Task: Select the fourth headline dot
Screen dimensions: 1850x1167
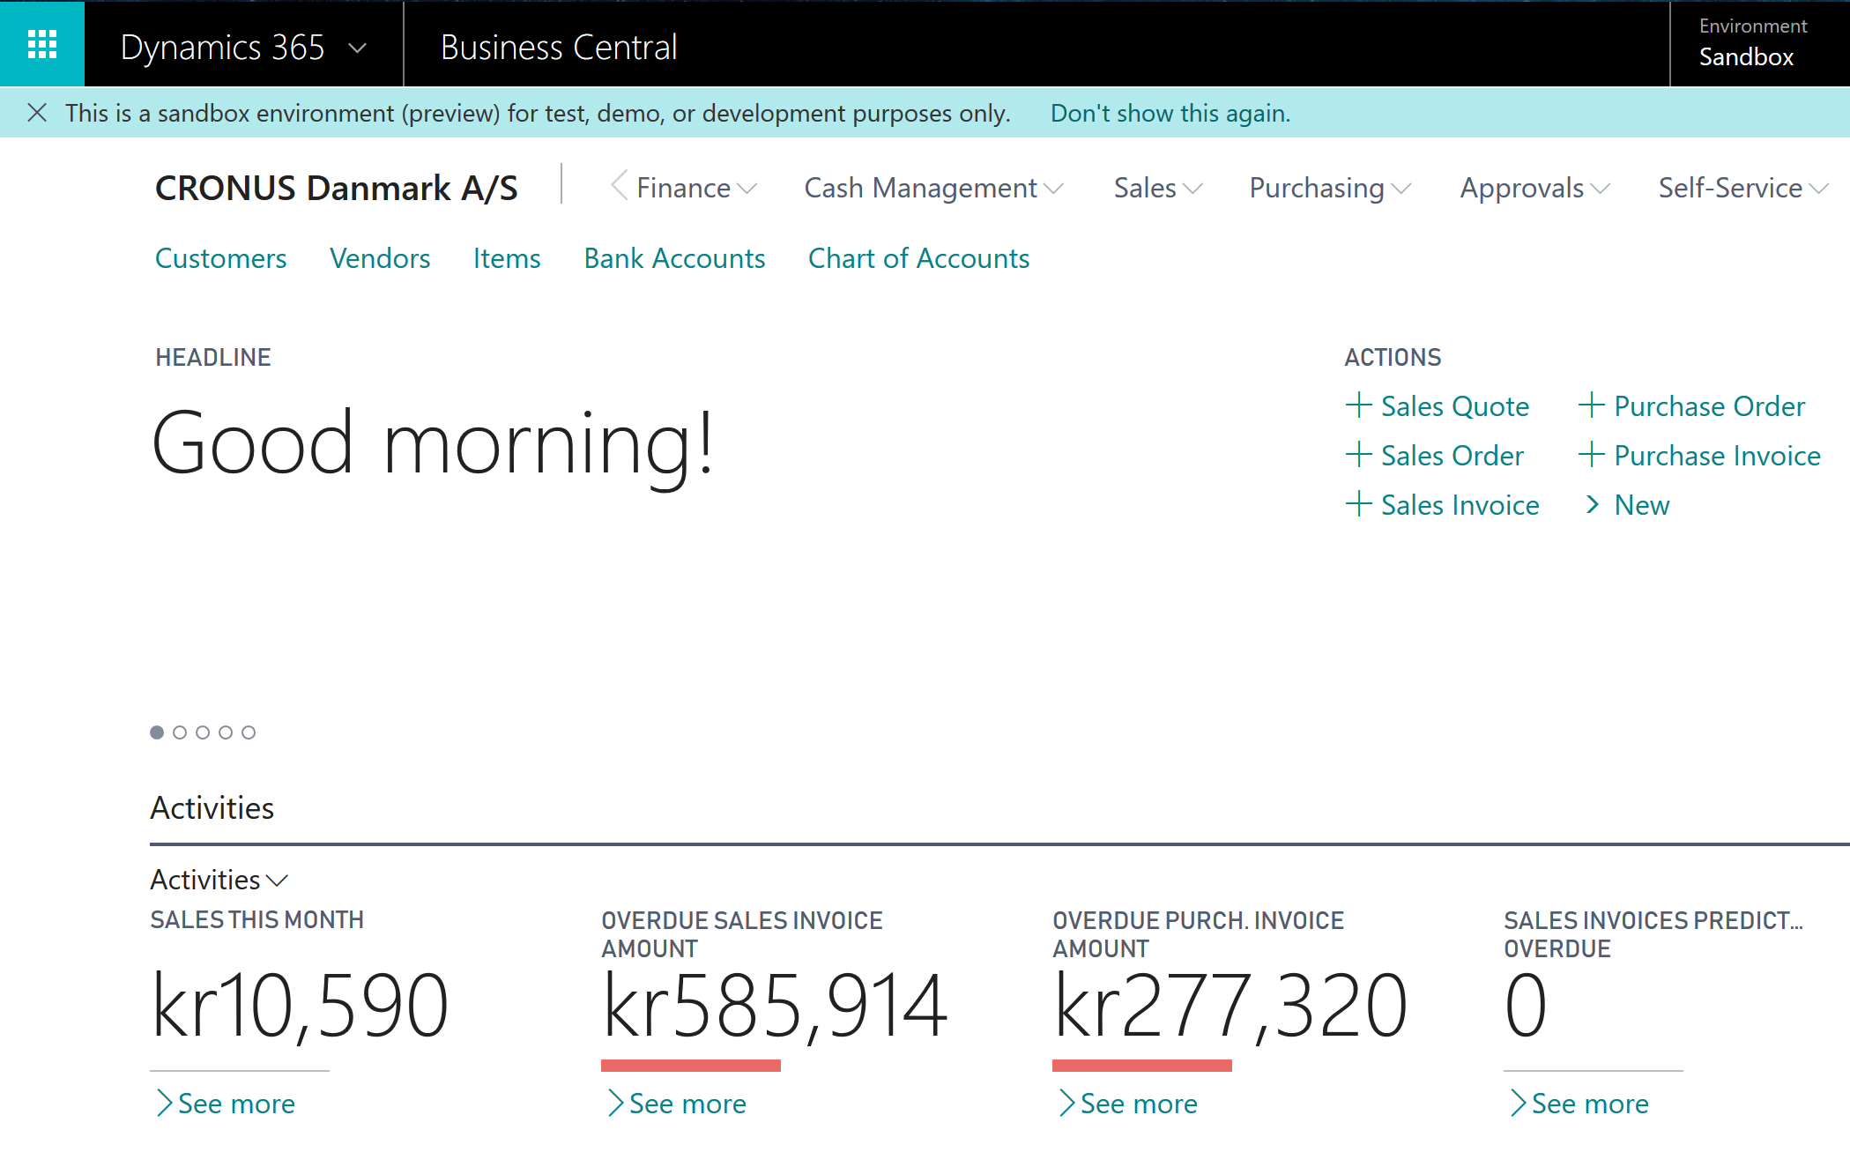Action: coord(226,732)
